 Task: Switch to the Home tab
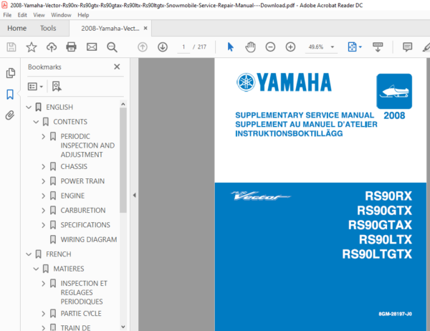[x=16, y=28]
